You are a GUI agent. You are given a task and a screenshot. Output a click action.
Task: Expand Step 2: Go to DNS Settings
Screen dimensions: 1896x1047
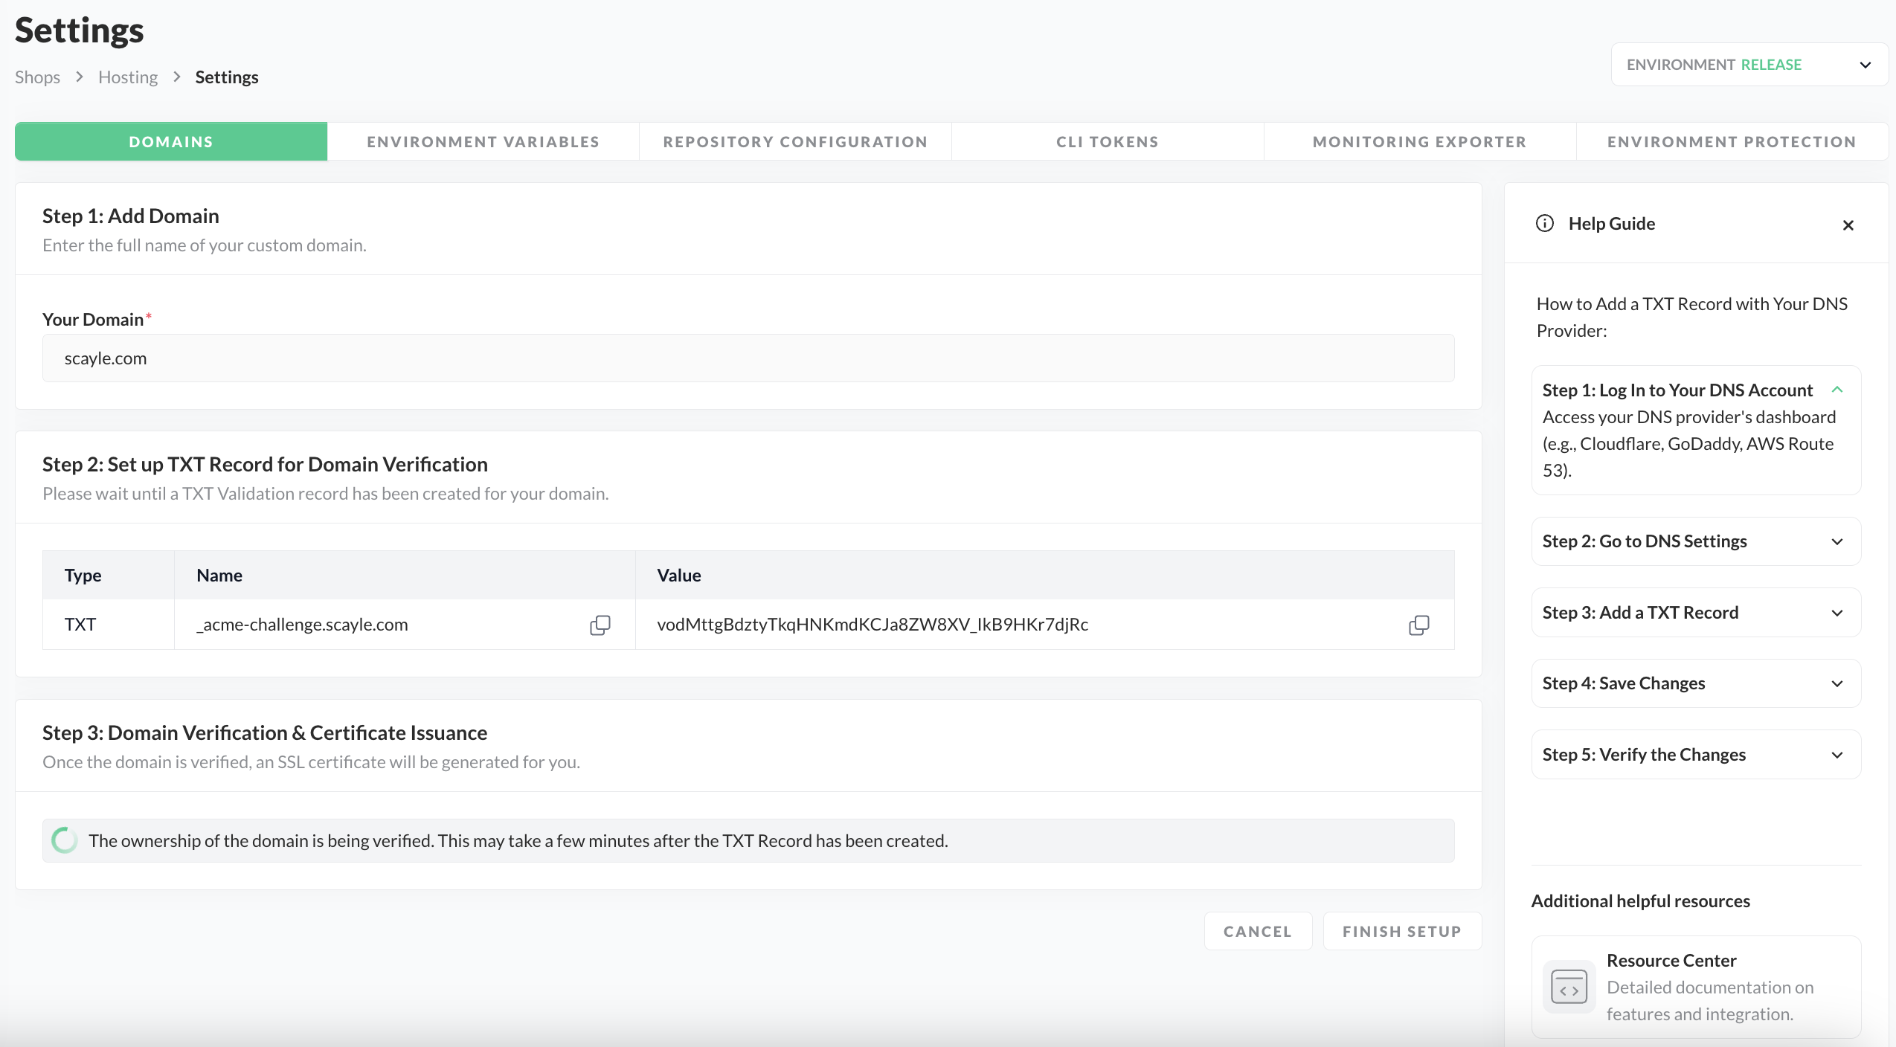click(1836, 541)
